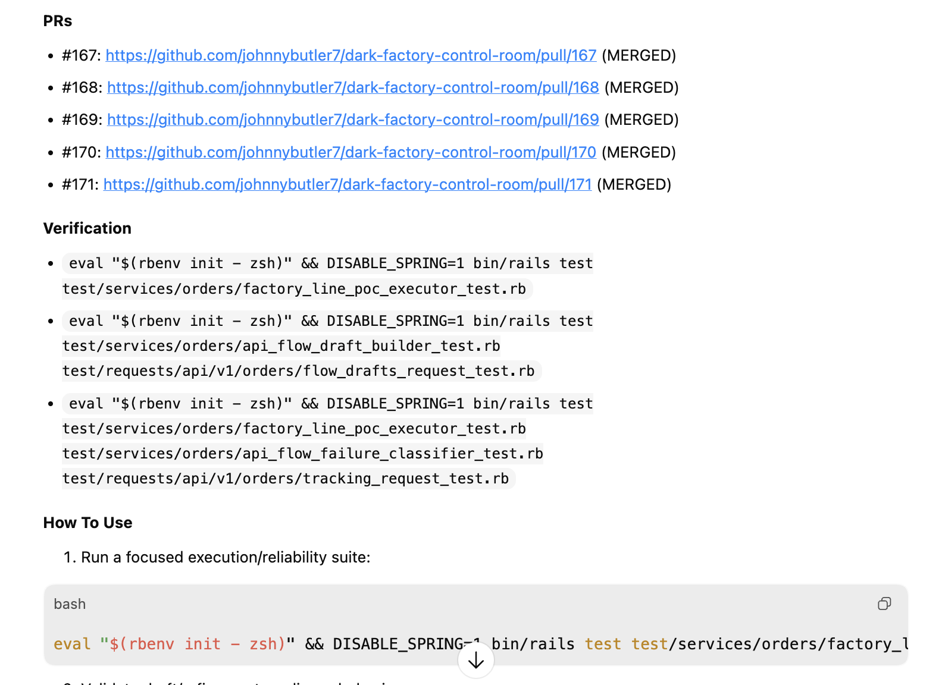Click the scroll-to-bottom arrow button
This screenshot has height=685, width=945.
tap(476, 660)
